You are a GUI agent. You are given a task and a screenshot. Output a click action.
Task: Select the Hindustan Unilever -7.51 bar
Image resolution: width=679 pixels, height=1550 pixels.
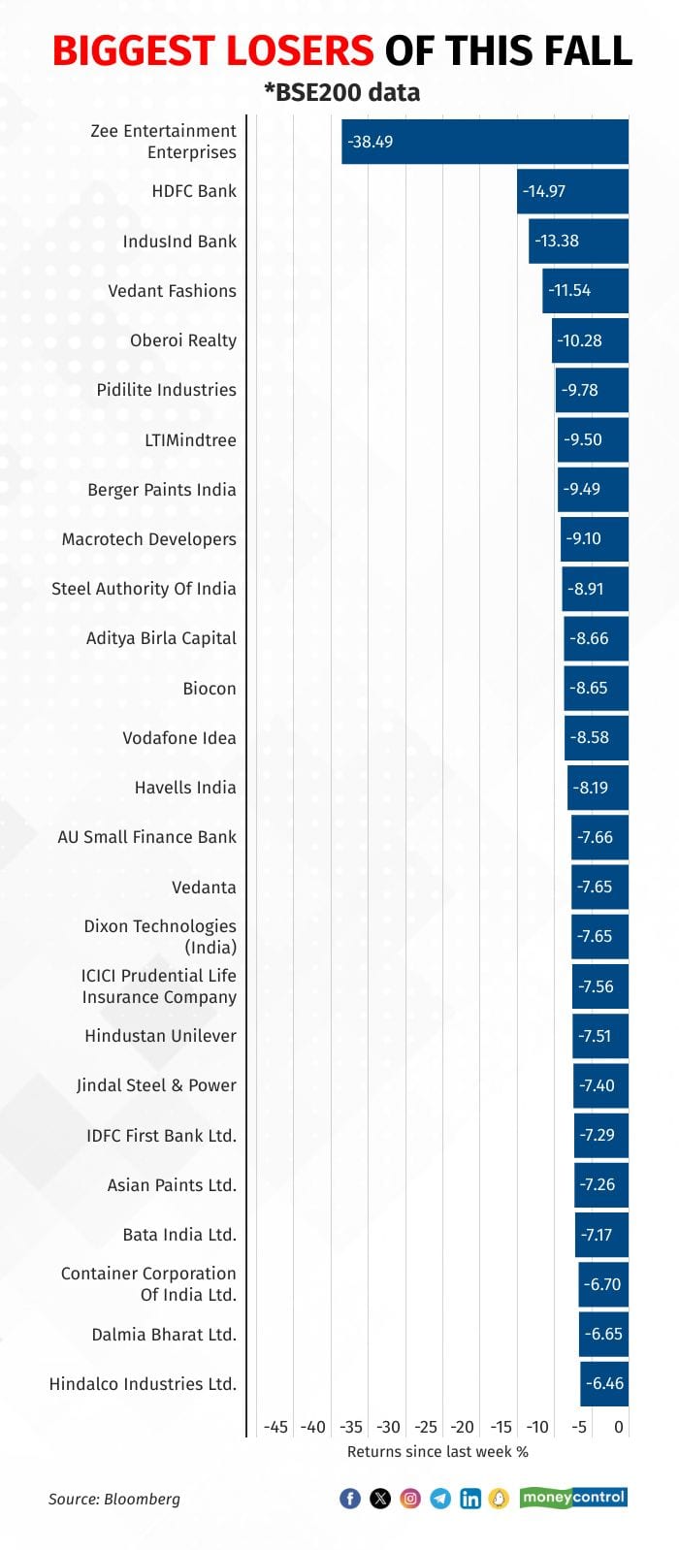click(599, 1036)
